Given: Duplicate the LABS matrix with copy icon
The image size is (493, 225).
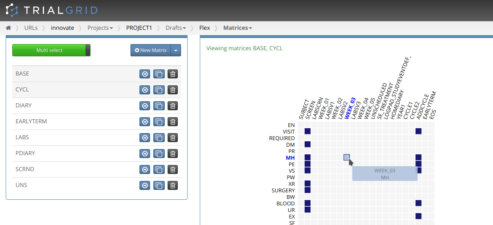Looking at the screenshot, I should pyautogui.click(x=159, y=138).
